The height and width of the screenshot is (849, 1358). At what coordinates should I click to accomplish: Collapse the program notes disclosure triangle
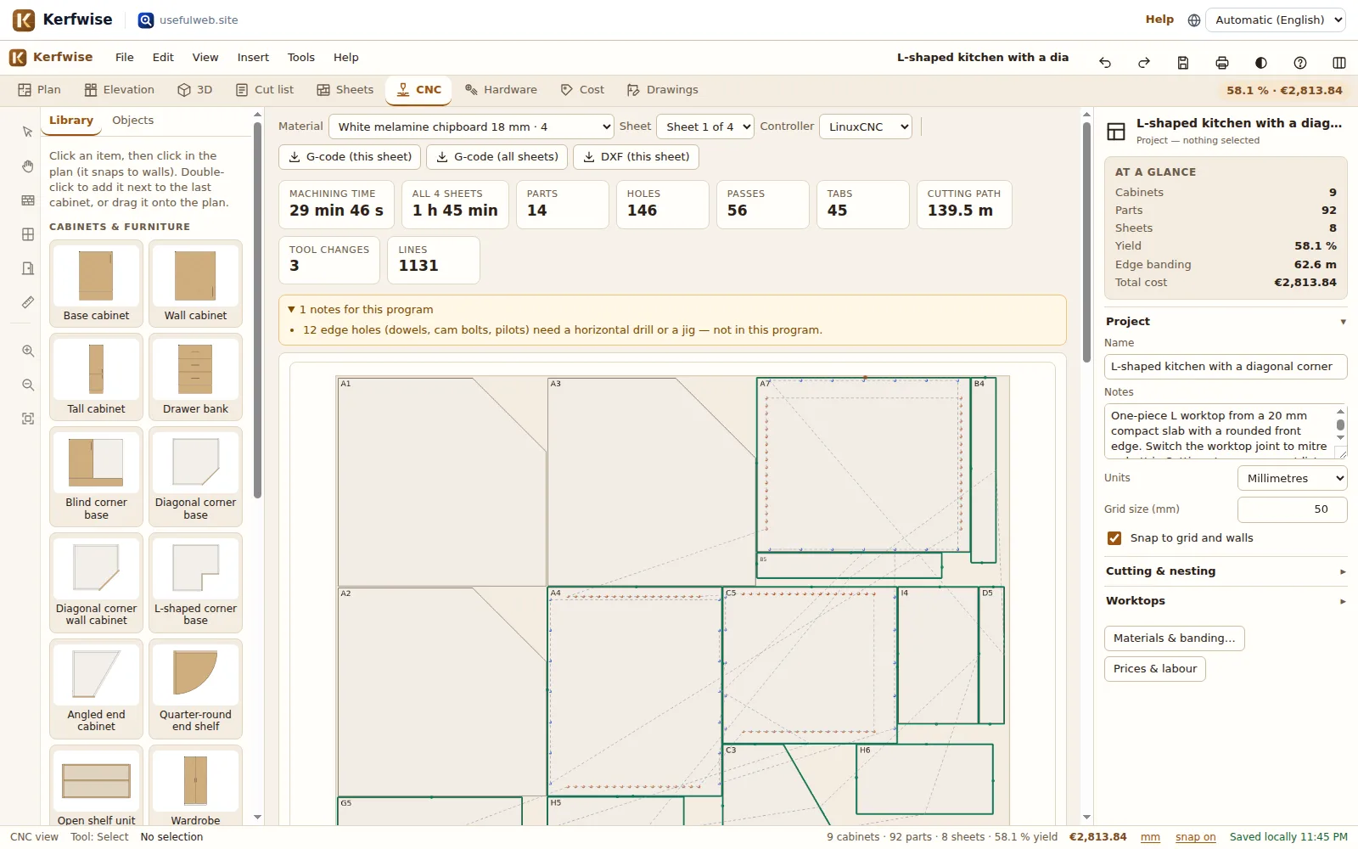point(291,310)
